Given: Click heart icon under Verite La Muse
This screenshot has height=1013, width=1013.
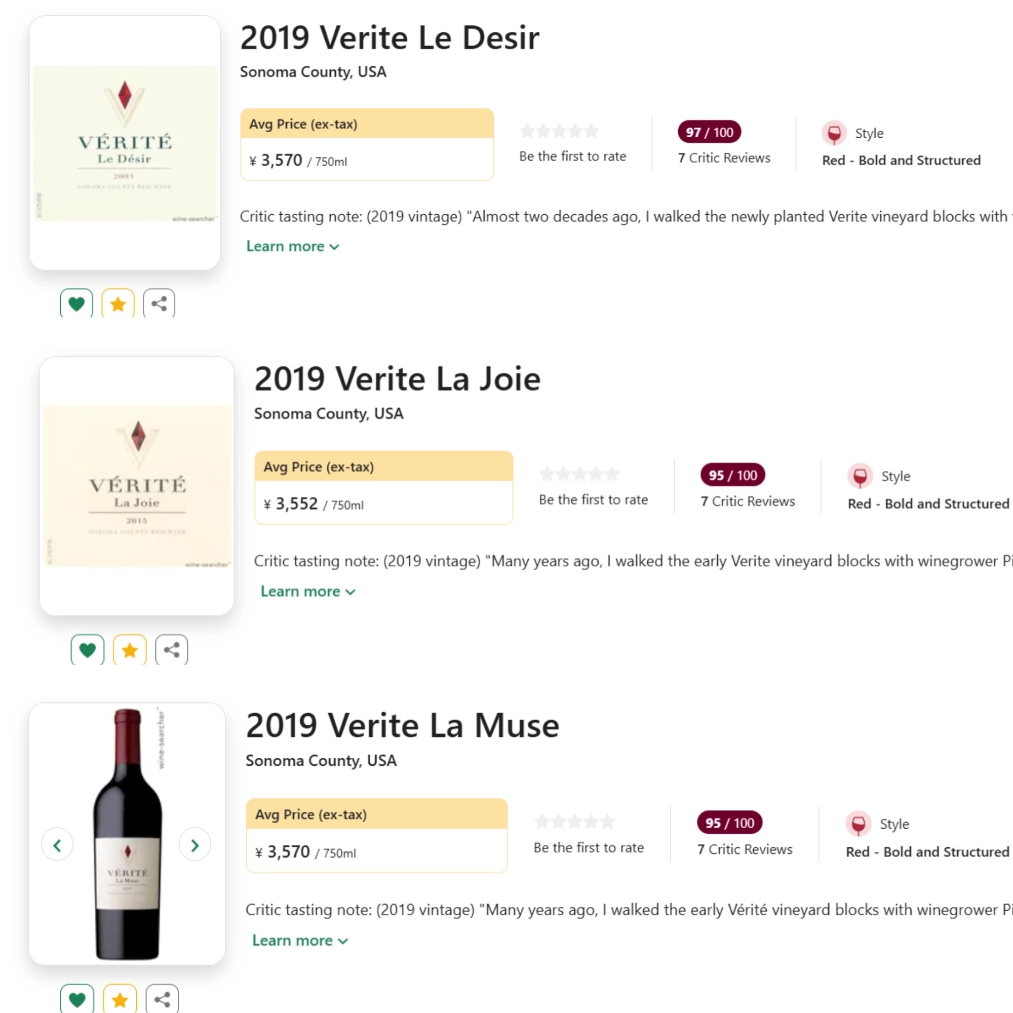Looking at the screenshot, I should (77, 999).
